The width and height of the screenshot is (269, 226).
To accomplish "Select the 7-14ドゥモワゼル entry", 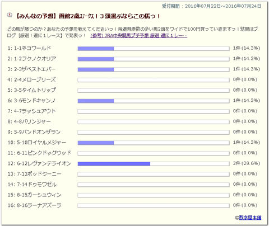I will point(32,185).
